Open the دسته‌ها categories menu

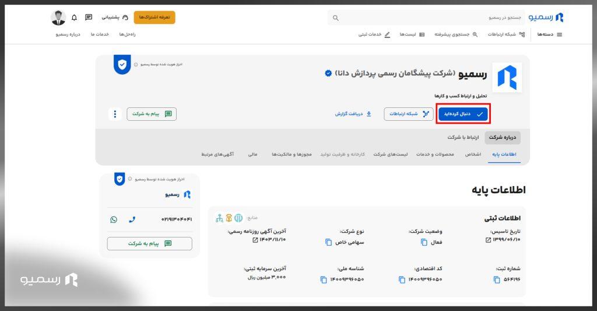pyautogui.click(x=549, y=34)
